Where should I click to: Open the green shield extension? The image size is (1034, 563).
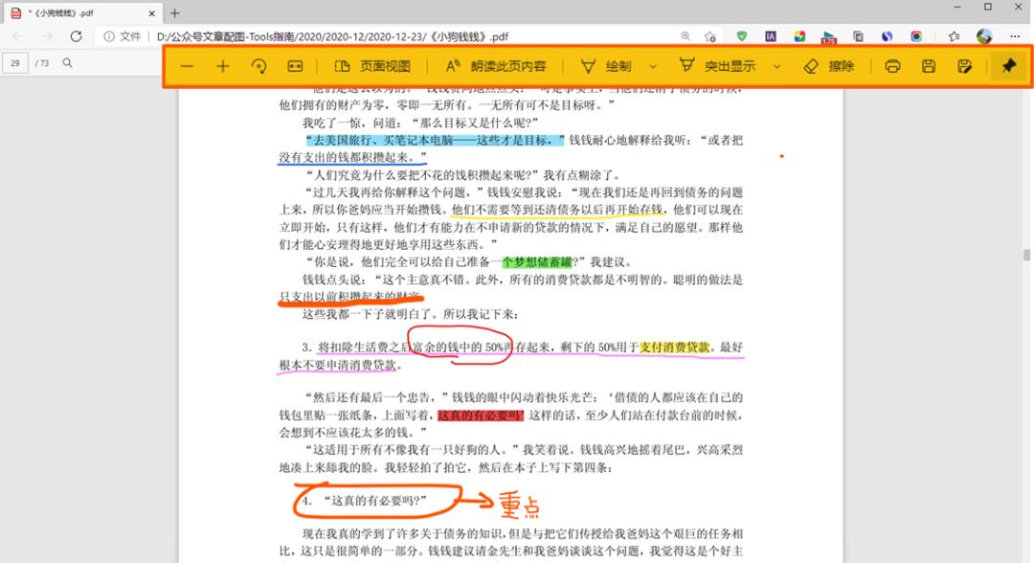coord(742,36)
